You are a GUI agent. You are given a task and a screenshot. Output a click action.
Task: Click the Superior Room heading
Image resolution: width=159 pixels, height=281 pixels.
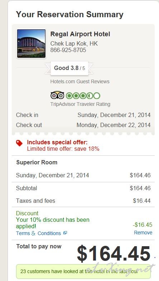tap(37, 162)
